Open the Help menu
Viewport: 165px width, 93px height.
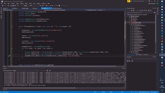48,3
